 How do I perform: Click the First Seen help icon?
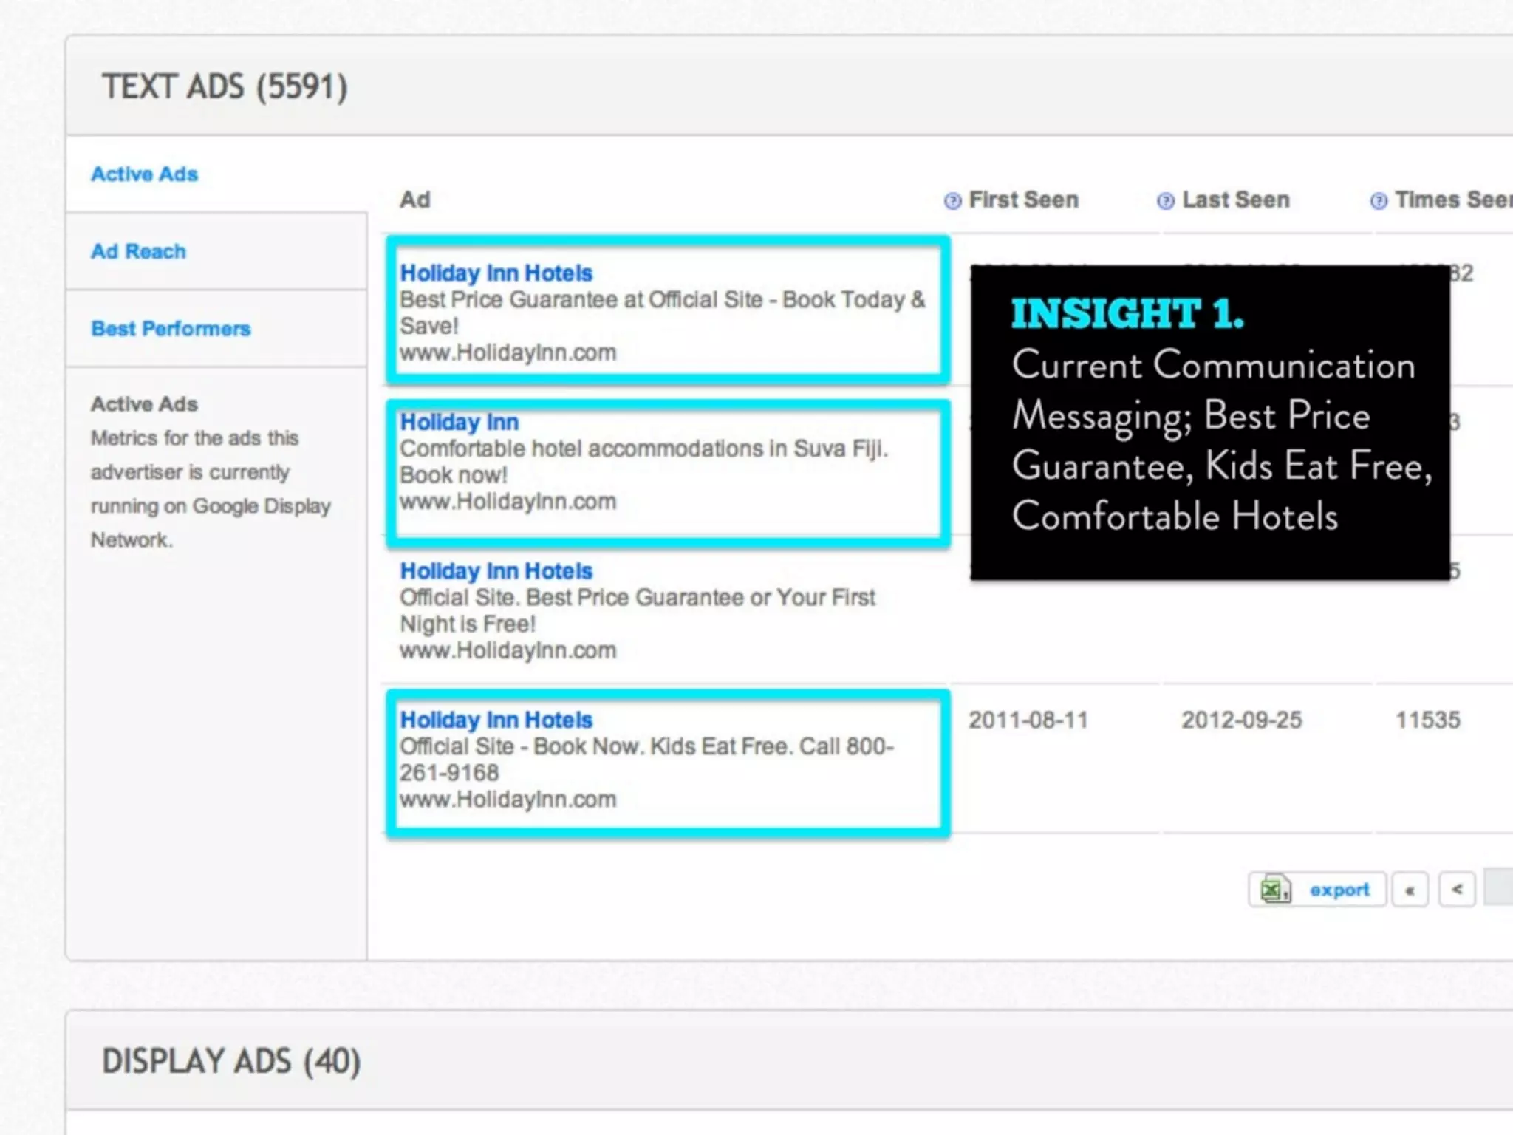[x=952, y=201]
